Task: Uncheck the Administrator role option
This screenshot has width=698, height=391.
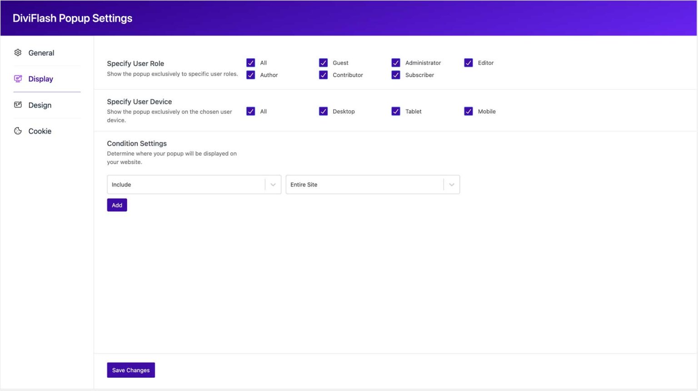Action: tap(396, 63)
